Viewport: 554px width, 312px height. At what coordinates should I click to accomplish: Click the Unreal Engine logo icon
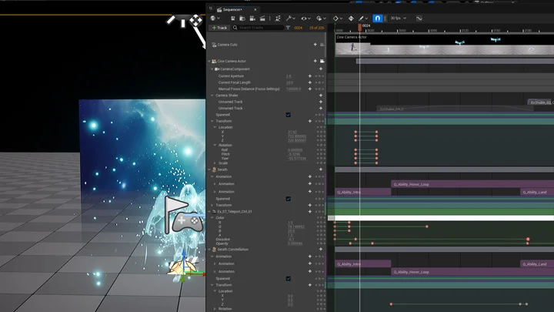tap(211, 8)
